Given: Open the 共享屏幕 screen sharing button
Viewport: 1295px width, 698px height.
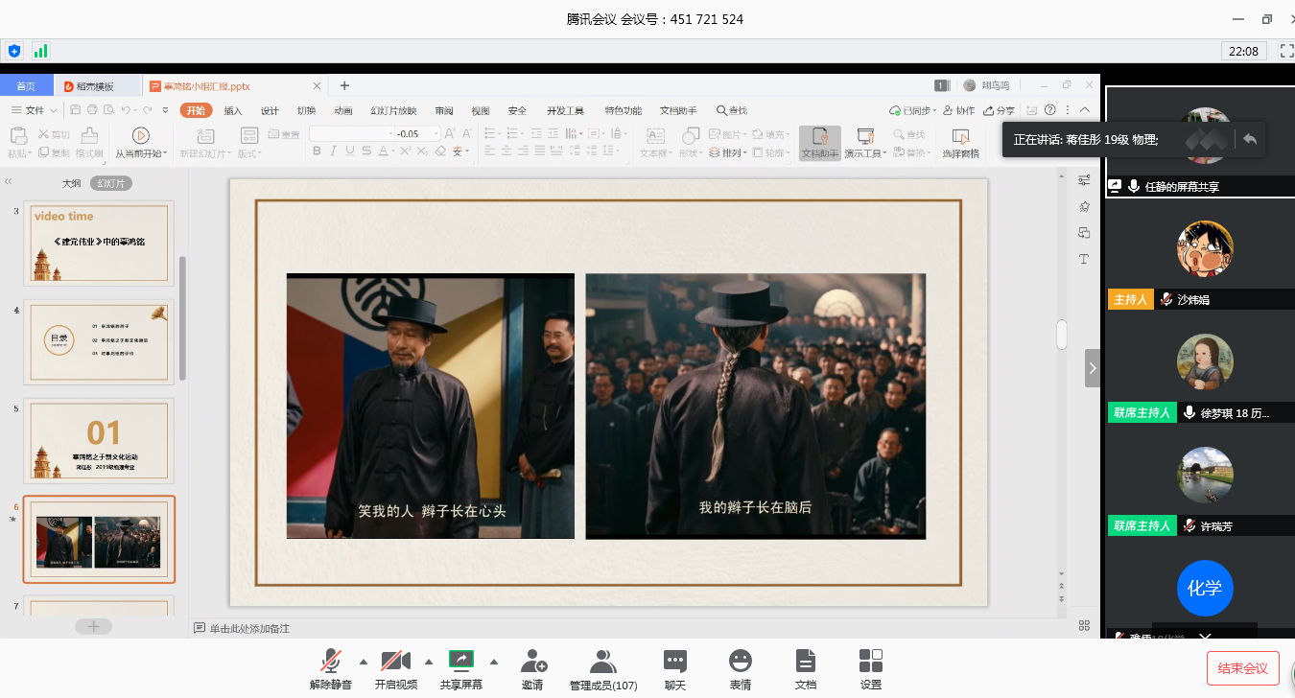Looking at the screenshot, I should point(461,669).
